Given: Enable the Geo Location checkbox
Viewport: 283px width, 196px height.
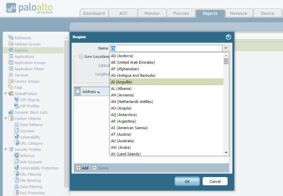Looking at the screenshot, I should click(x=81, y=56).
